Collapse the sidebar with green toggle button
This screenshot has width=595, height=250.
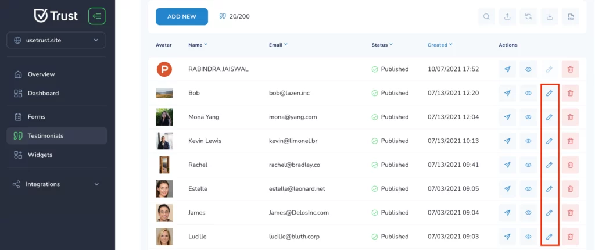coord(97,16)
